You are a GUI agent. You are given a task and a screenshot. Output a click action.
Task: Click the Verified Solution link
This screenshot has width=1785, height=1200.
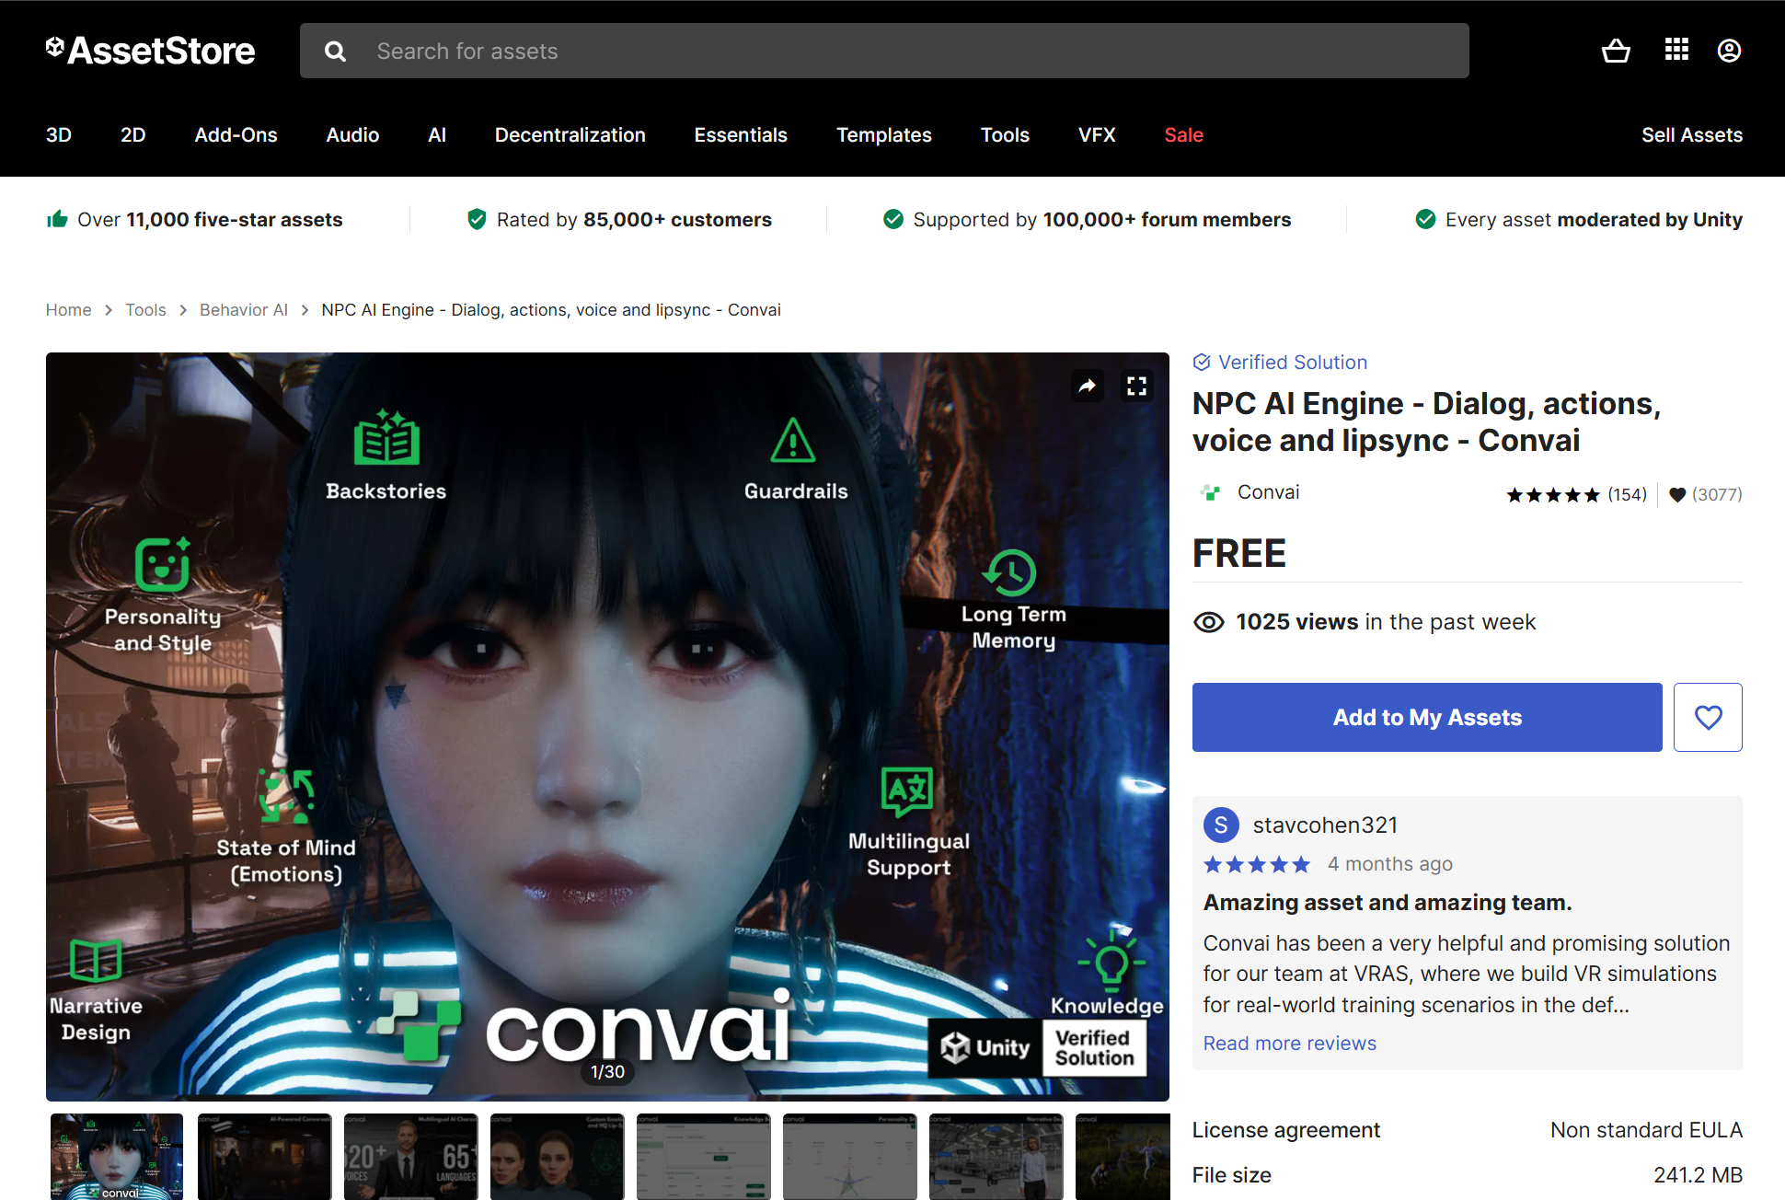click(x=1293, y=363)
